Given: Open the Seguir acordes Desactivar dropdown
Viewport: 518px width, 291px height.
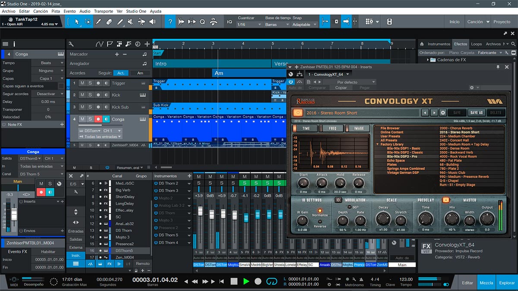Looking at the screenshot, I should coord(49,94).
